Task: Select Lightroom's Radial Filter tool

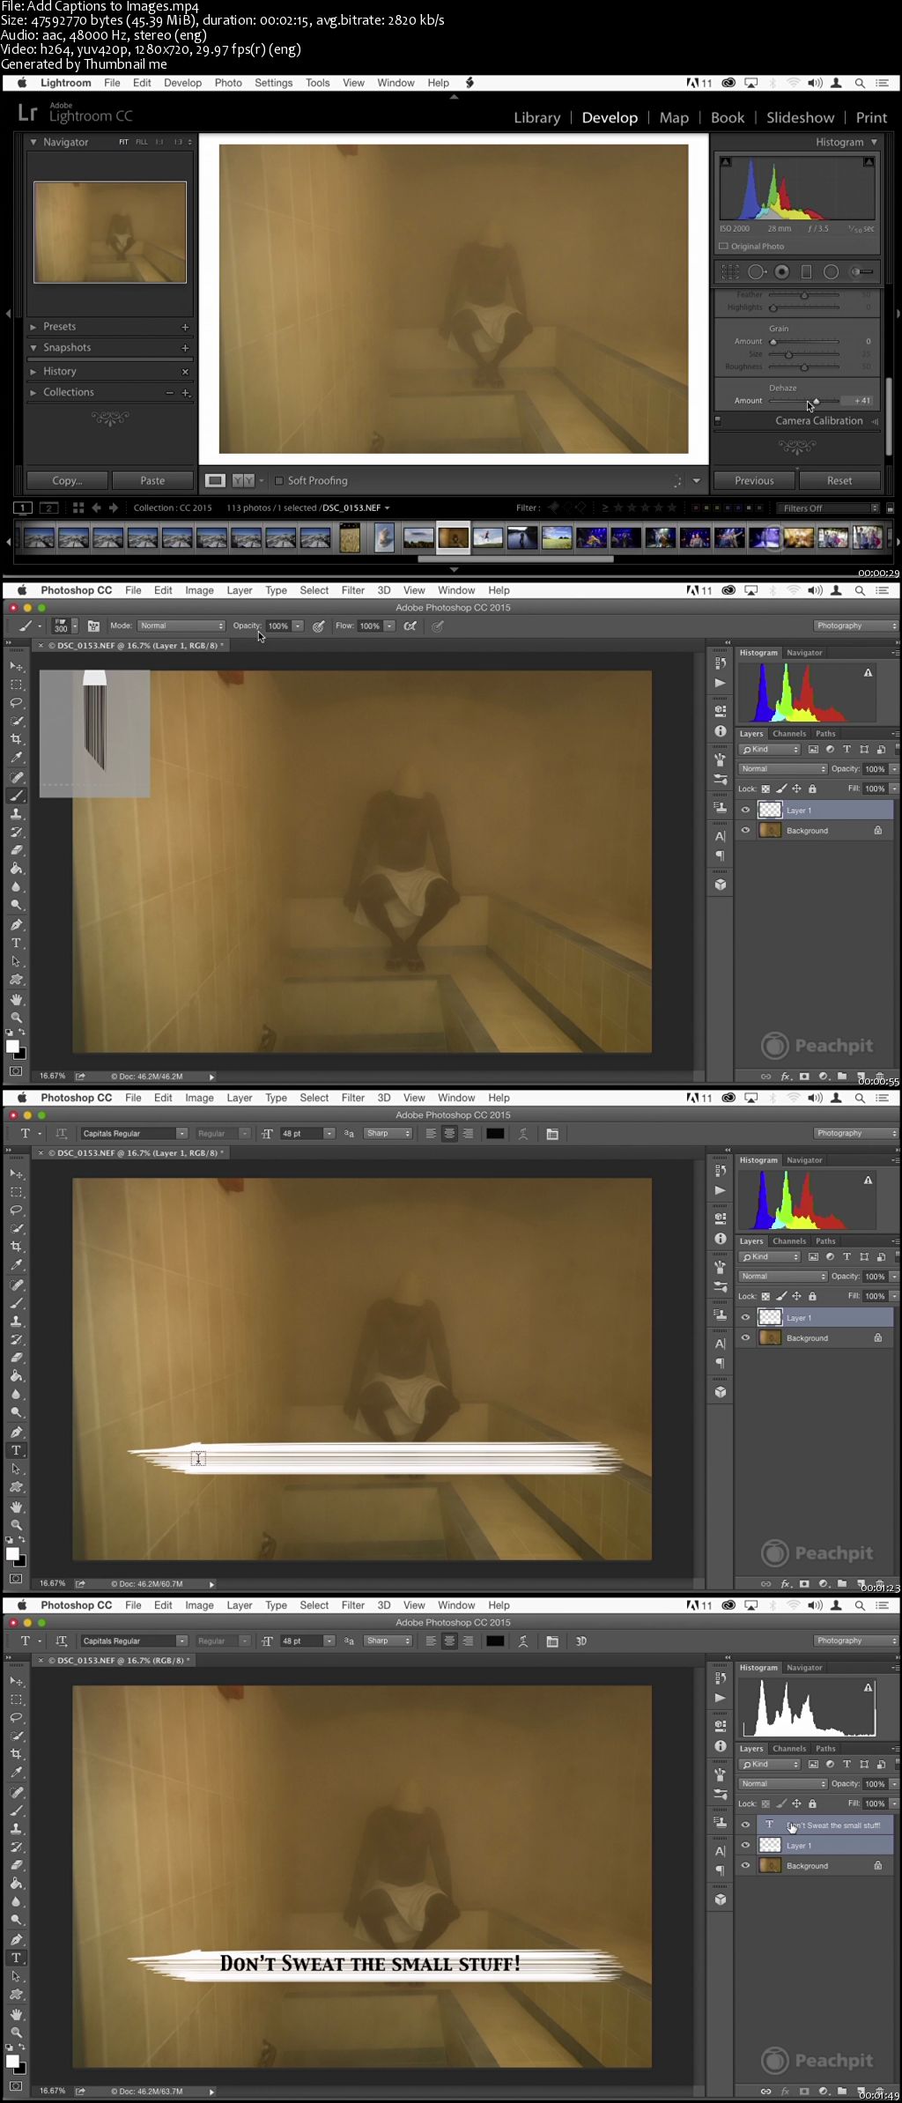Action: [831, 271]
